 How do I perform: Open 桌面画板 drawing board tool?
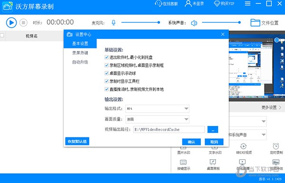coord(213,164)
